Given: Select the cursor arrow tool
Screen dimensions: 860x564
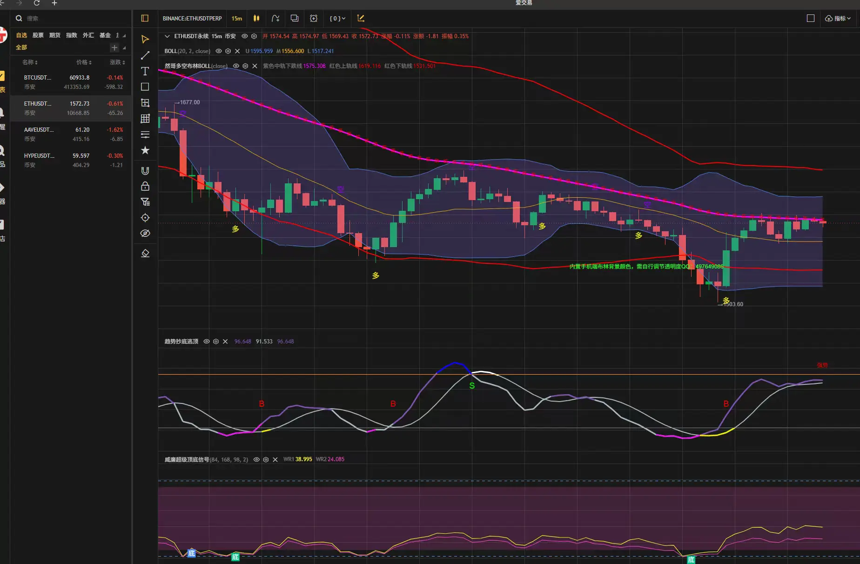Looking at the screenshot, I should [x=145, y=39].
